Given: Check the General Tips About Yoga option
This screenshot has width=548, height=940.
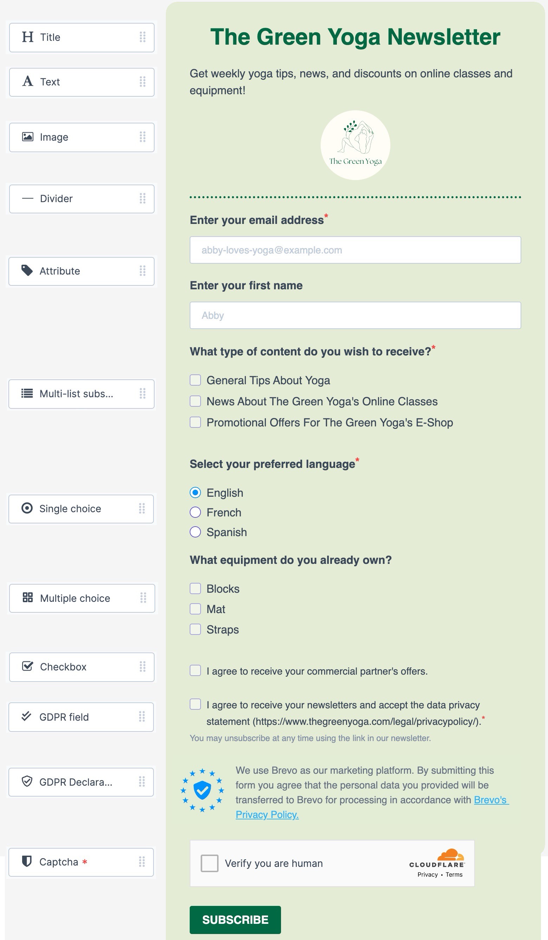Looking at the screenshot, I should [x=195, y=380].
